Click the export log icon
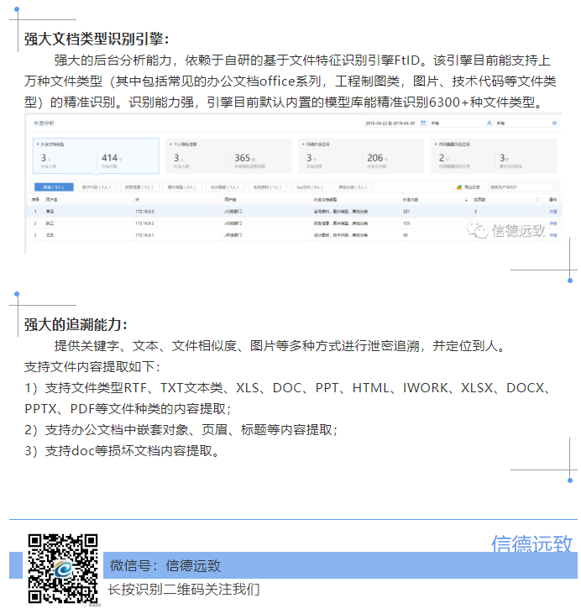 pyautogui.click(x=459, y=187)
